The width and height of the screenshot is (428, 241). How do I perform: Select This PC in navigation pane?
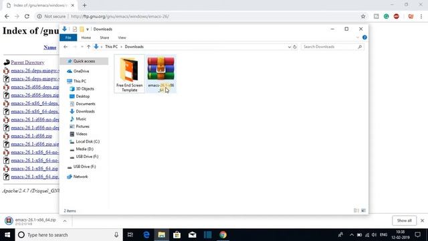(80, 81)
